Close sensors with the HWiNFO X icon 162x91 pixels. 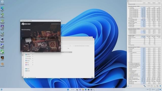point(160,86)
